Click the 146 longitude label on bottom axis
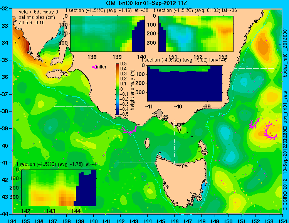The image size is (289, 223). click(174, 221)
